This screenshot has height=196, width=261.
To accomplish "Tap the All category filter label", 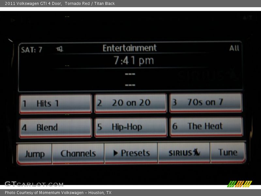I will (234, 48).
